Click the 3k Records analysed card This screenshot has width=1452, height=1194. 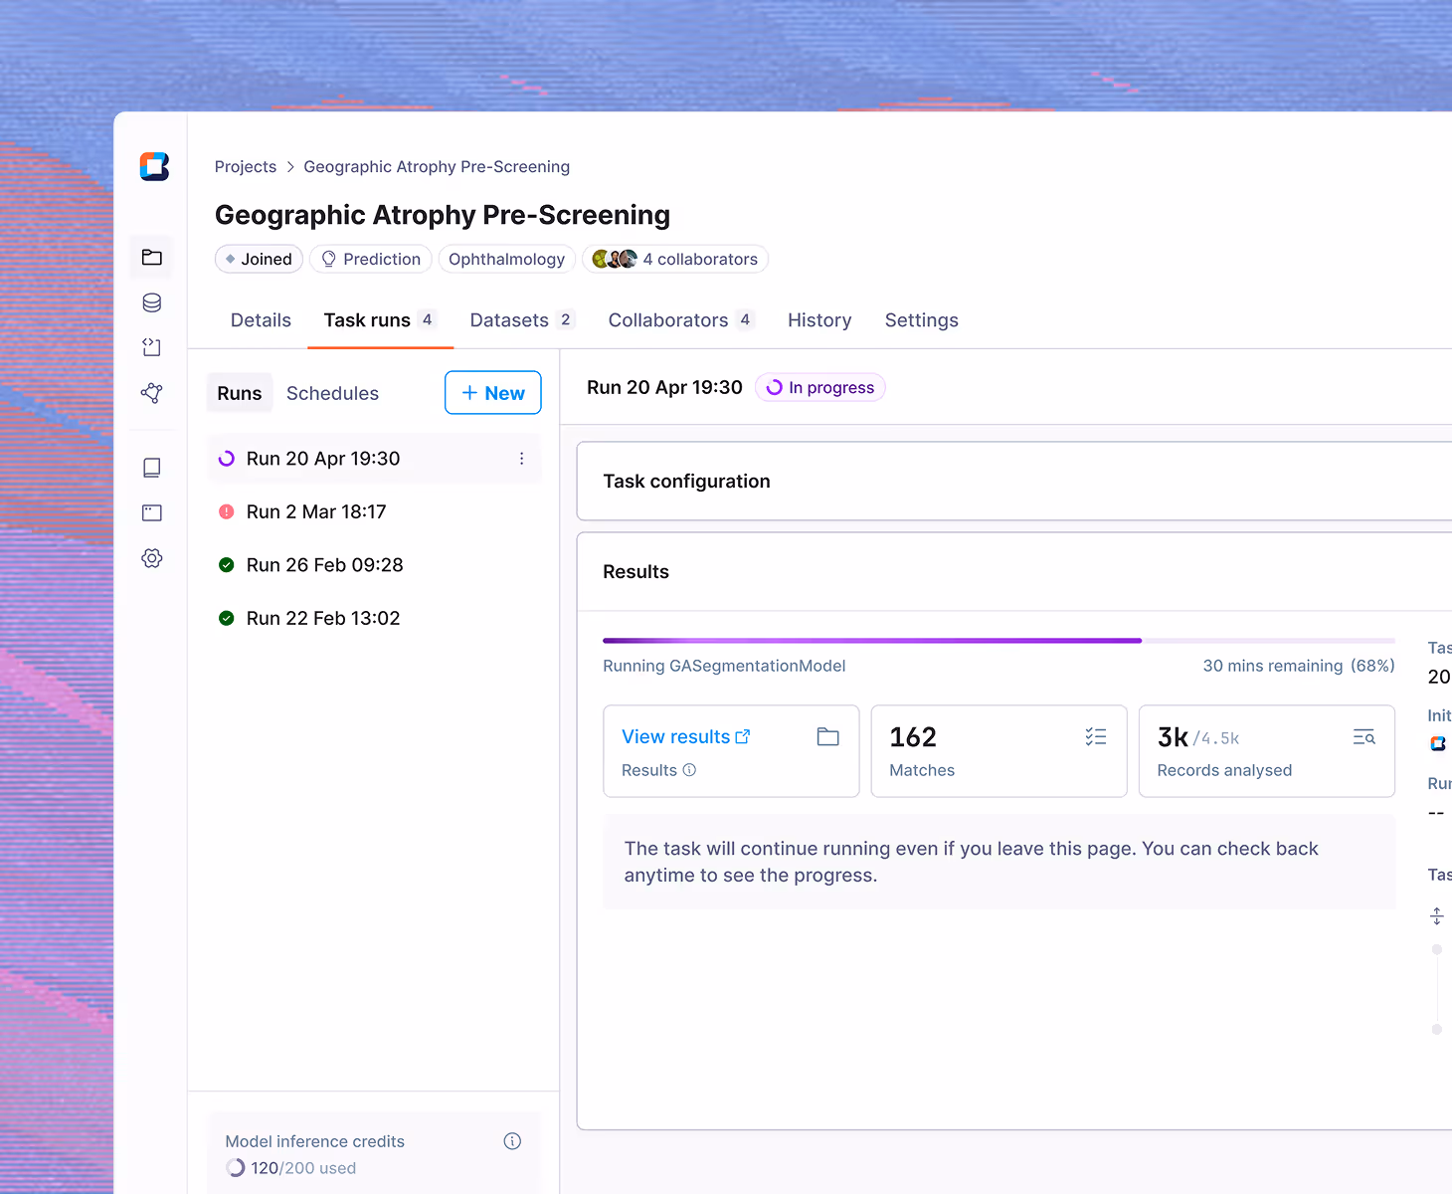(x=1267, y=751)
